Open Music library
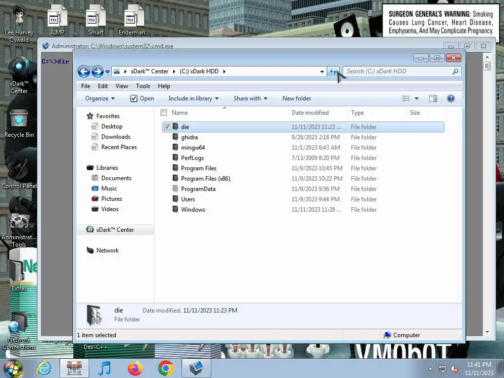This screenshot has width=504, height=378. [x=109, y=189]
